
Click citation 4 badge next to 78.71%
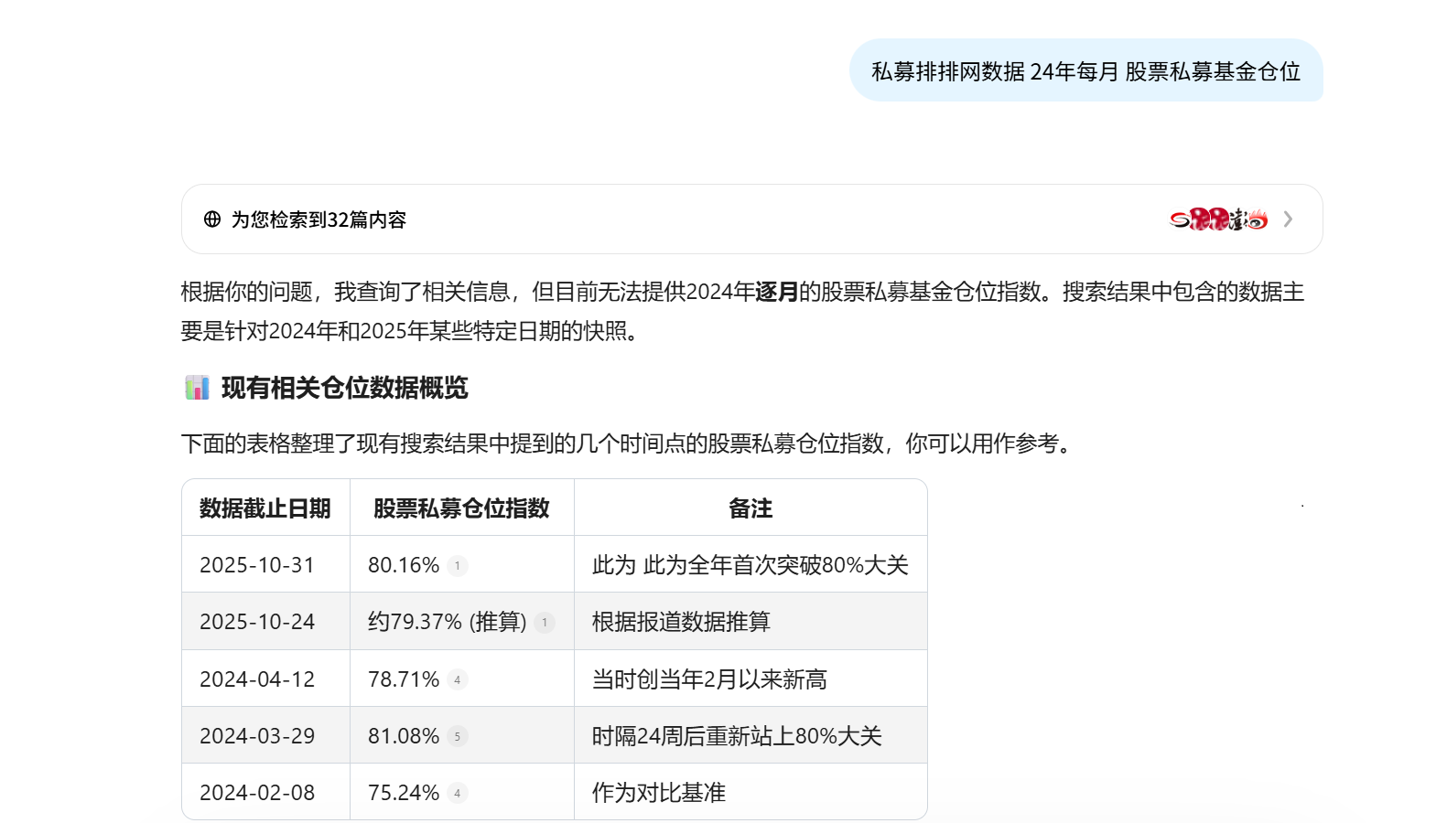click(x=458, y=680)
